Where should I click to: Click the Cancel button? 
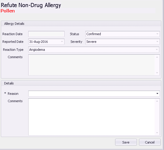[x=150, y=142]
